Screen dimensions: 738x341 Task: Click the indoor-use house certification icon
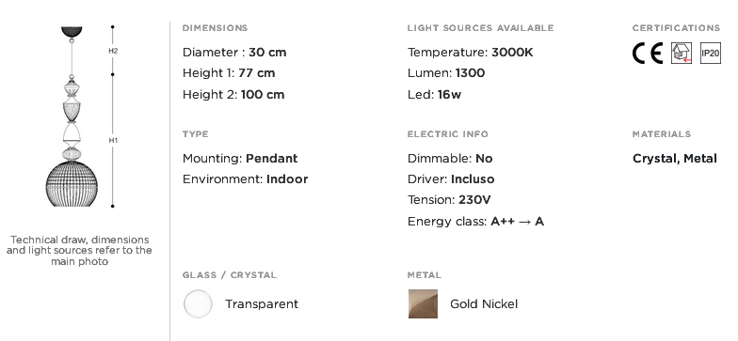(682, 53)
